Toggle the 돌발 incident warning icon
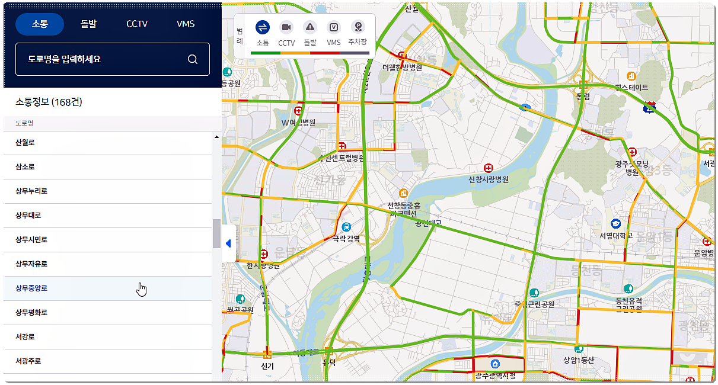Screen dimensions: 718x385 [310, 27]
